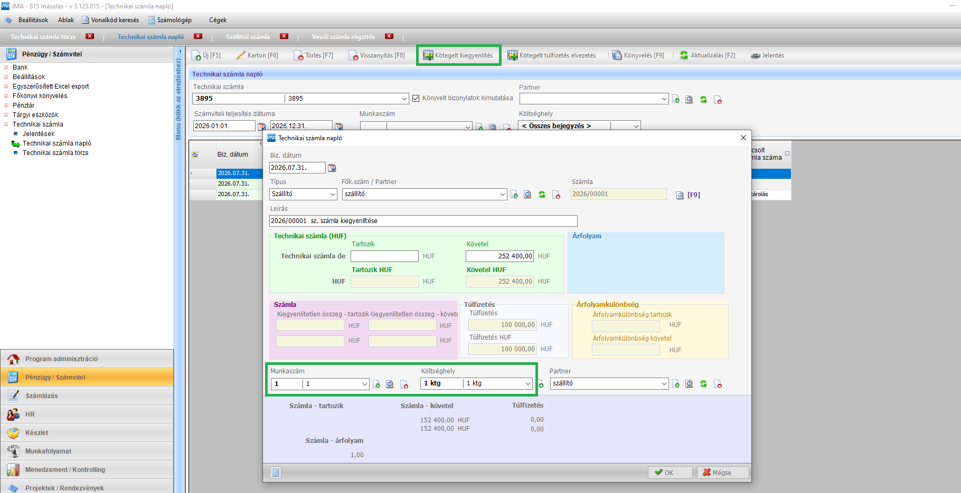Click the delete icon next to Fők.szám / Partner
Viewport: 961px width, 493px height.
coord(556,195)
